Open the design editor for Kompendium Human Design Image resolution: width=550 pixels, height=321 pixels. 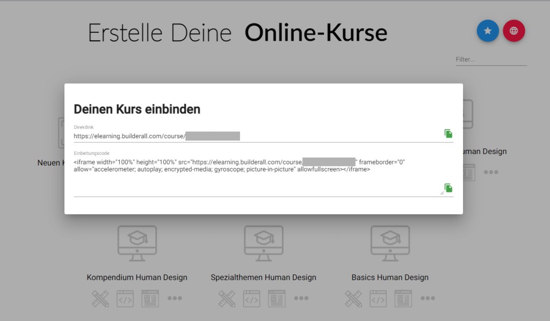point(100,298)
